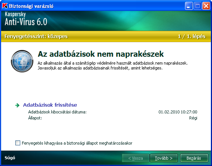
Task: Click the Állapot label
Action: tap(35, 118)
